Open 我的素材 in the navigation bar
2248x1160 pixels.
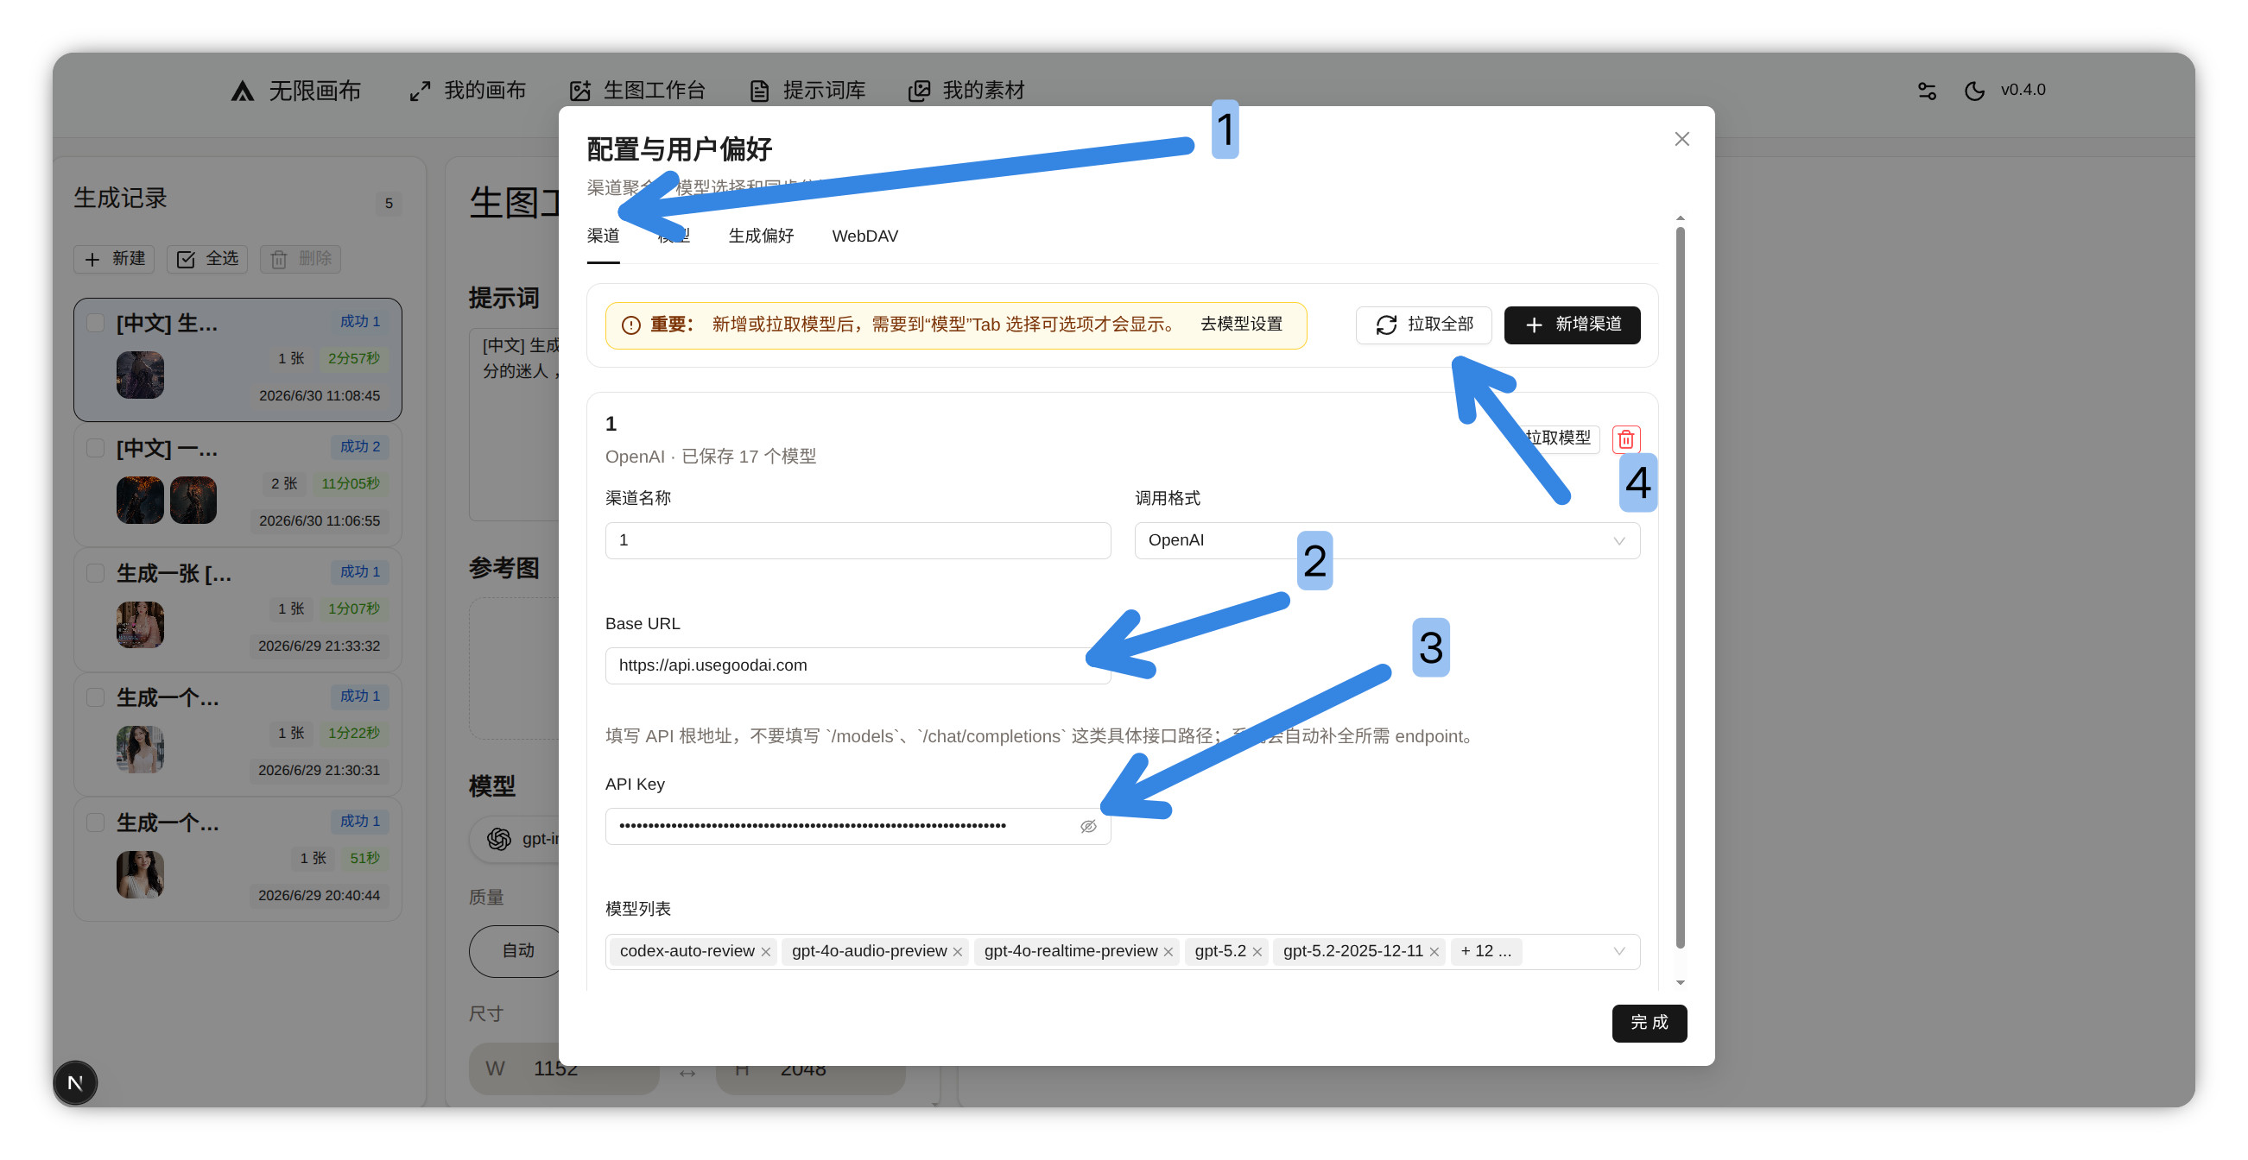pyautogui.click(x=966, y=91)
